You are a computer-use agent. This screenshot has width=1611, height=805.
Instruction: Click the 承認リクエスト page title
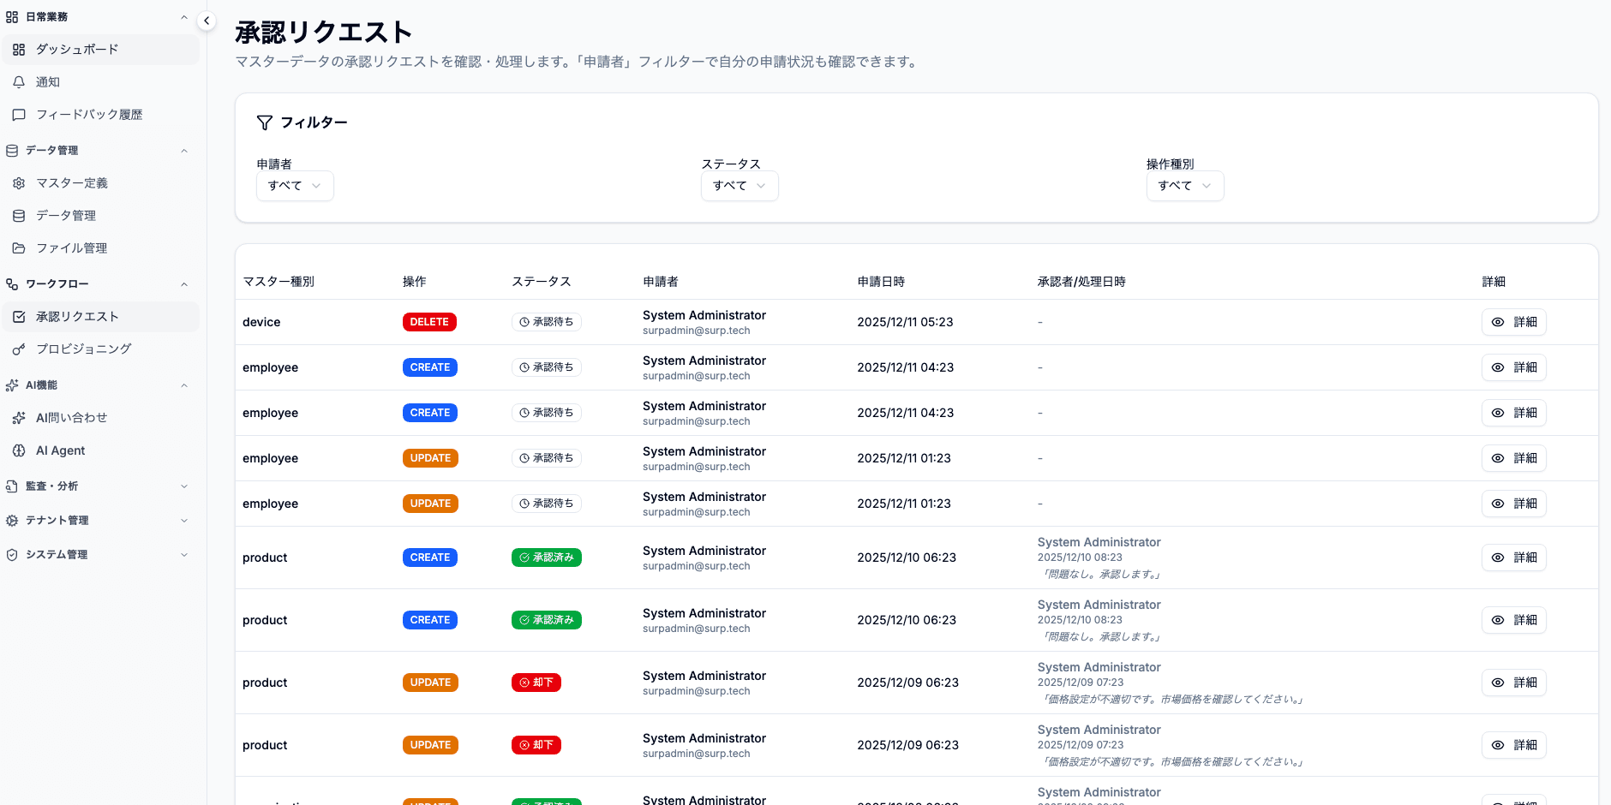tap(324, 33)
